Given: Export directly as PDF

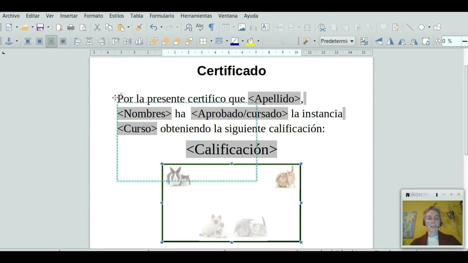Looking at the screenshot, I should pos(59,27).
